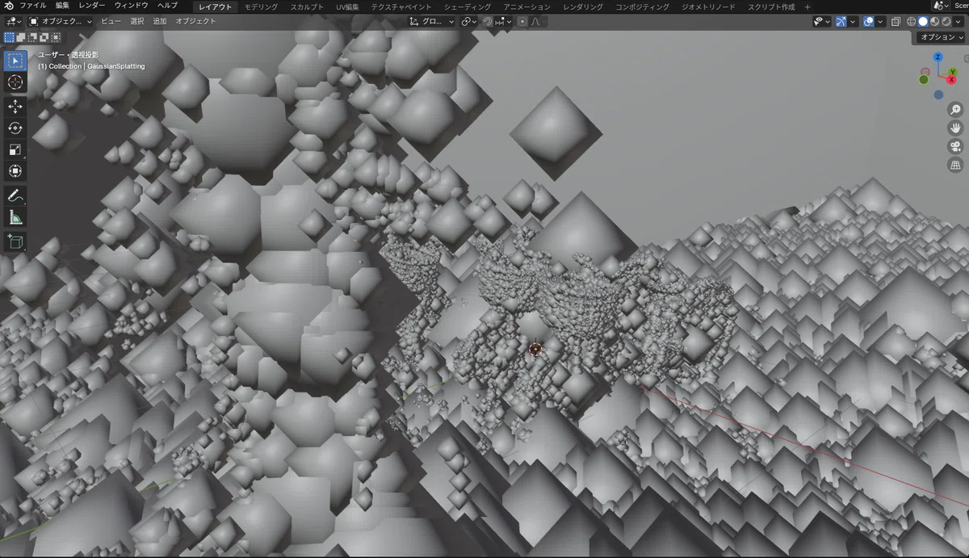Viewport: 969px width, 558px height.
Task: Switch to rendered shading
Action: point(946,22)
